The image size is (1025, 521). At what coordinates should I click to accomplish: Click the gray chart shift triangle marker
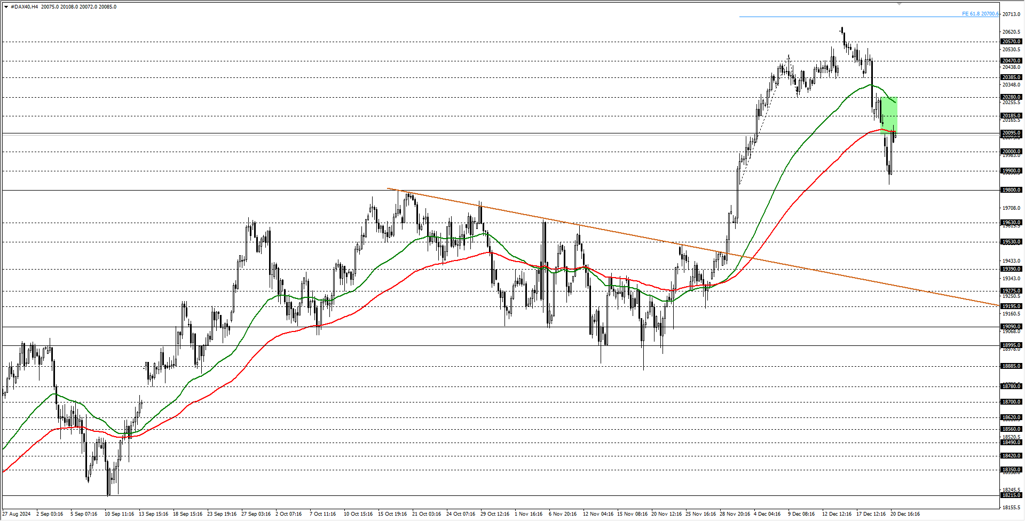pyautogui.click(x=899, y=4)
